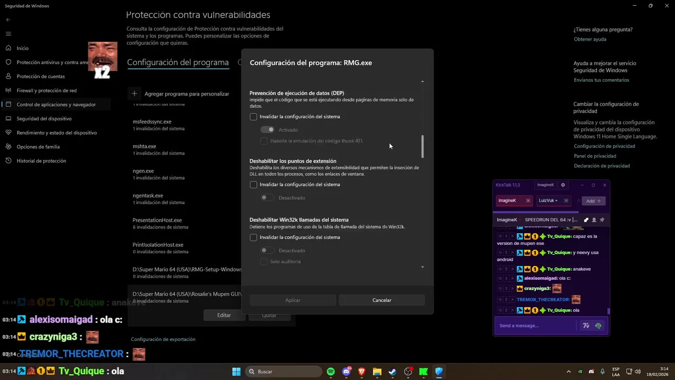Click the back arrow in Seguridad de Windows
675x380 pixels.
(8, 20)
